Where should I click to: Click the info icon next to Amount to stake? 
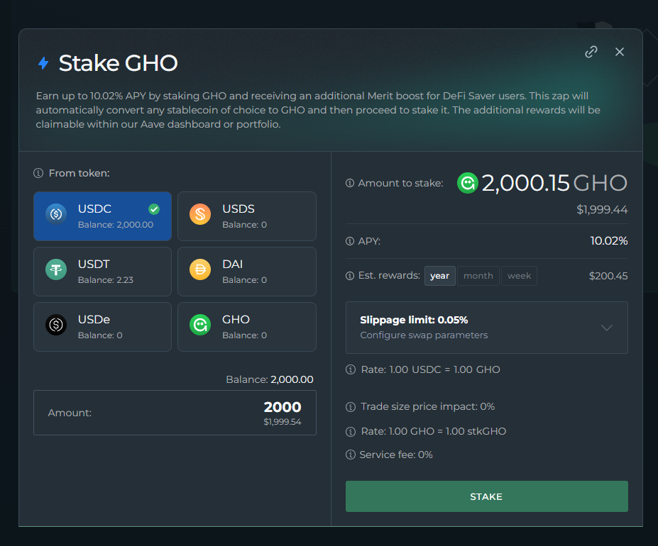pyautogui.click(x=349, y=183)
